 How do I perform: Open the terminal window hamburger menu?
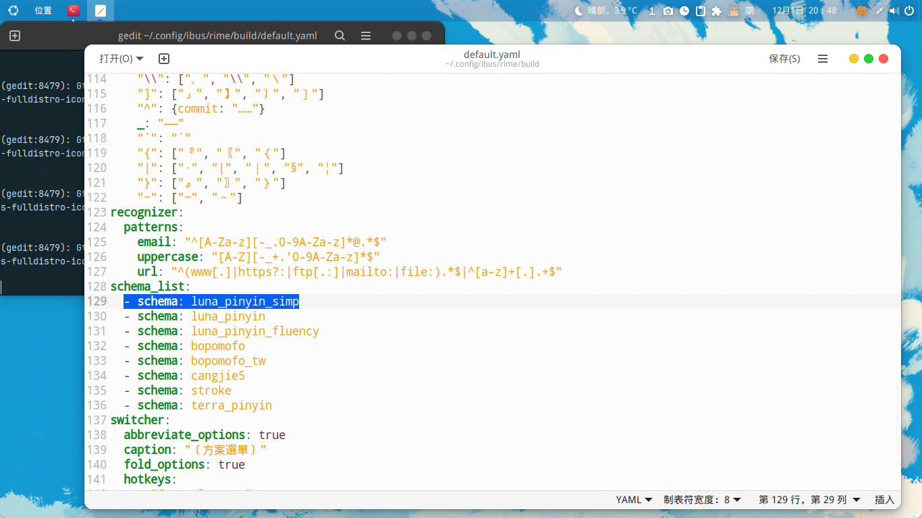[366, 36]
